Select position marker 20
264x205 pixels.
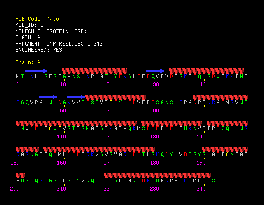coord(109,84)
